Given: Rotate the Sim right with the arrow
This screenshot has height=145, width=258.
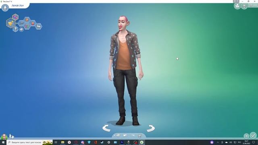Looking at the screenshot, I should [151, 128].
